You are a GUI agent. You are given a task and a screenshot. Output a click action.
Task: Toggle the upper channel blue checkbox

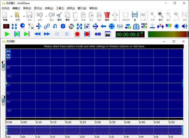click(x=3, y=66)
